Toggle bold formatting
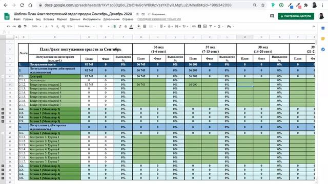 pos(114,27)
